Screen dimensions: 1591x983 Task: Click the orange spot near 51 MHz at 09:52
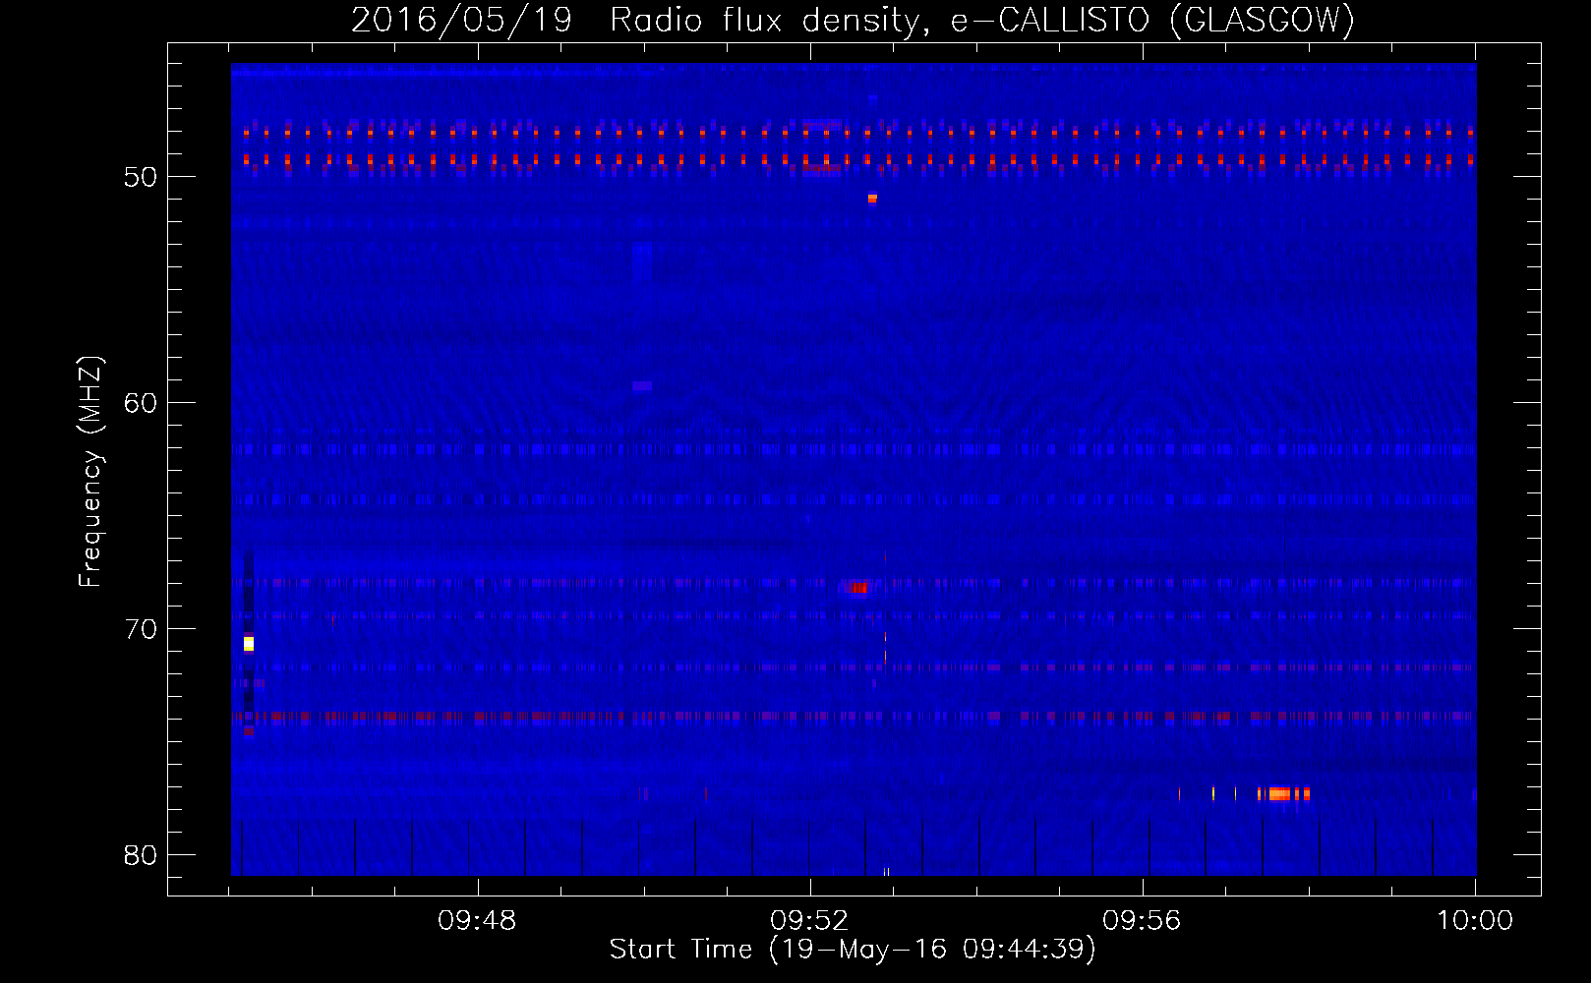(x=872, y=199)
